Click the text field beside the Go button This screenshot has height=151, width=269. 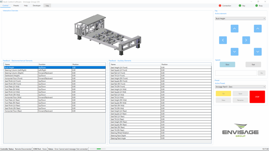pyautogui.click(x=236, y=73)
